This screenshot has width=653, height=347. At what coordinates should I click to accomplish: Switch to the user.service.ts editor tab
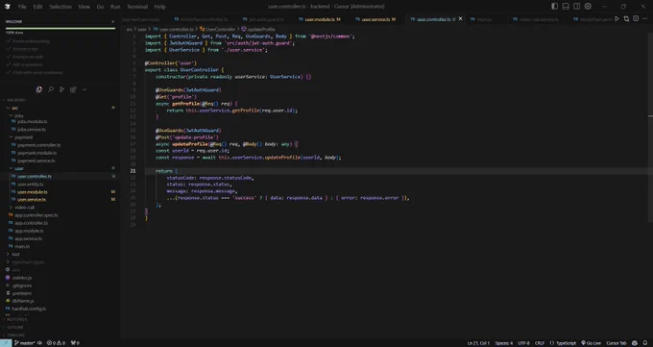[376, 19]
